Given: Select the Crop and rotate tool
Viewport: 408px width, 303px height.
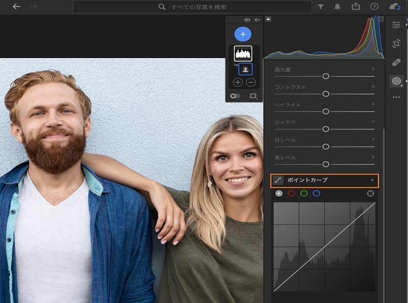Looking at the screenshot, I should pyautogui.click(x=396, y=43).
